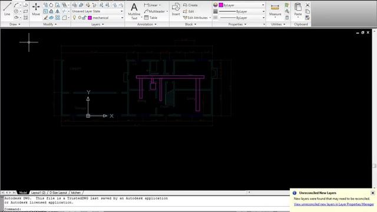Select the Rectangle tool in Draw panel
Screen dimensions: 377x212
[26, 11]
